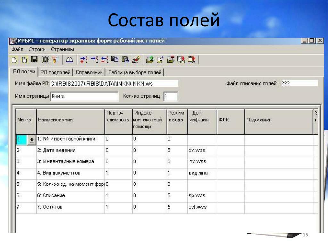This screenshot has width=328, height=246.
Task: Click the folder icon with green arrow
Action: tap(150, 60)
